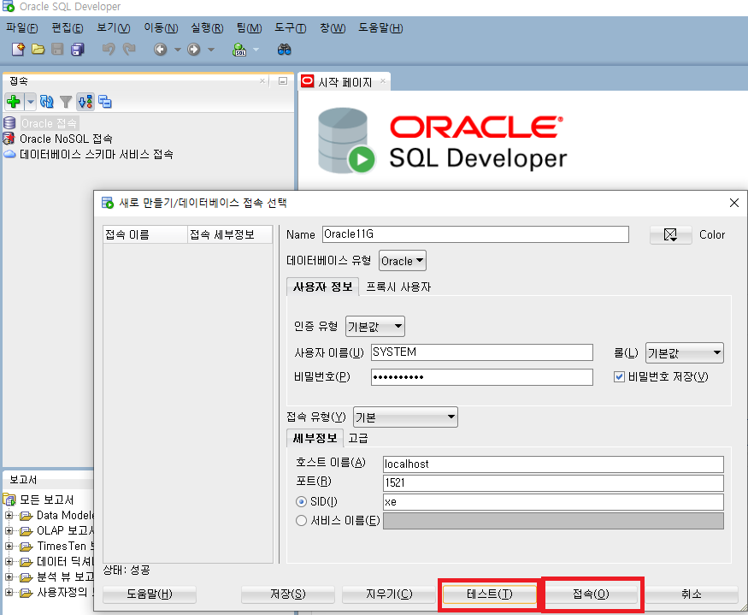Select the 서비스 이름 radio button
This screenshot has width=748, height=615.
(301, 520)
